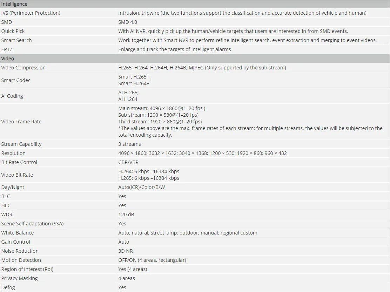
Task: Click the EPTZ description text
Action: click(174, 49)
